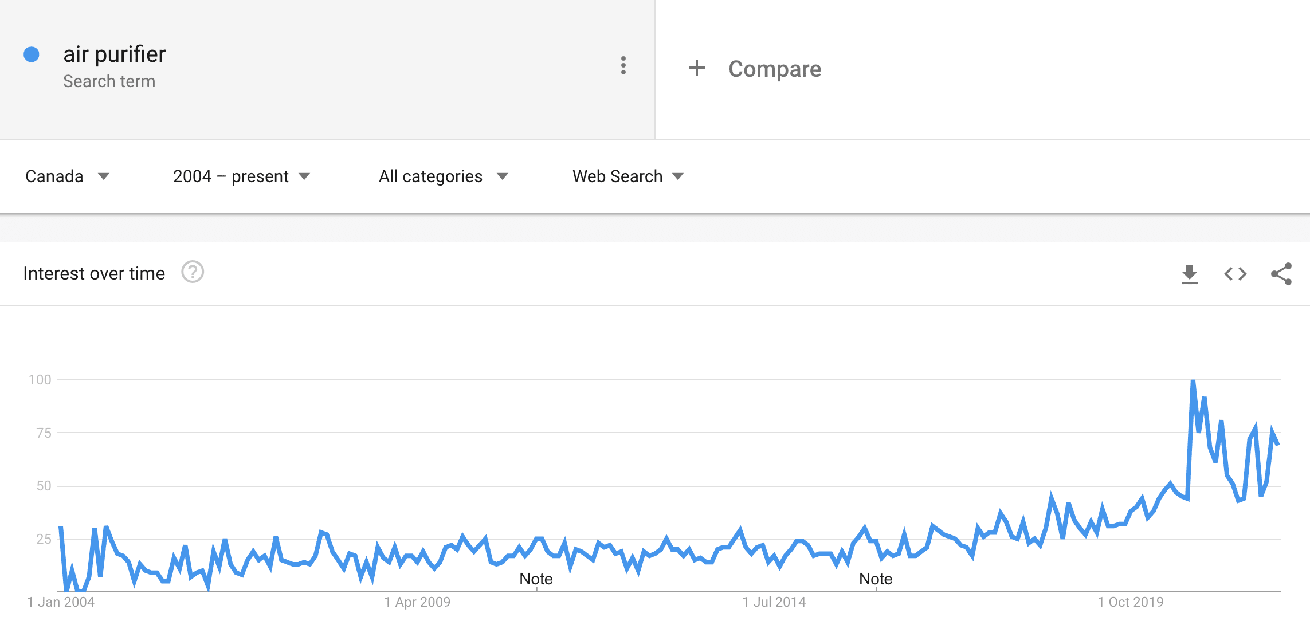Click the first Note marker on chart
The image size is (1310, 621).
point(536,579)
